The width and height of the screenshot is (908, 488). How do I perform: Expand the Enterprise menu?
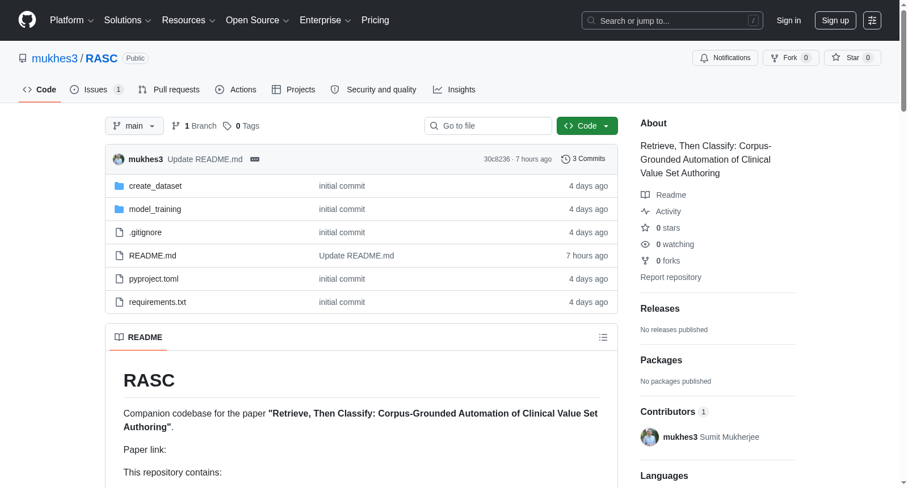pos(325,20)
